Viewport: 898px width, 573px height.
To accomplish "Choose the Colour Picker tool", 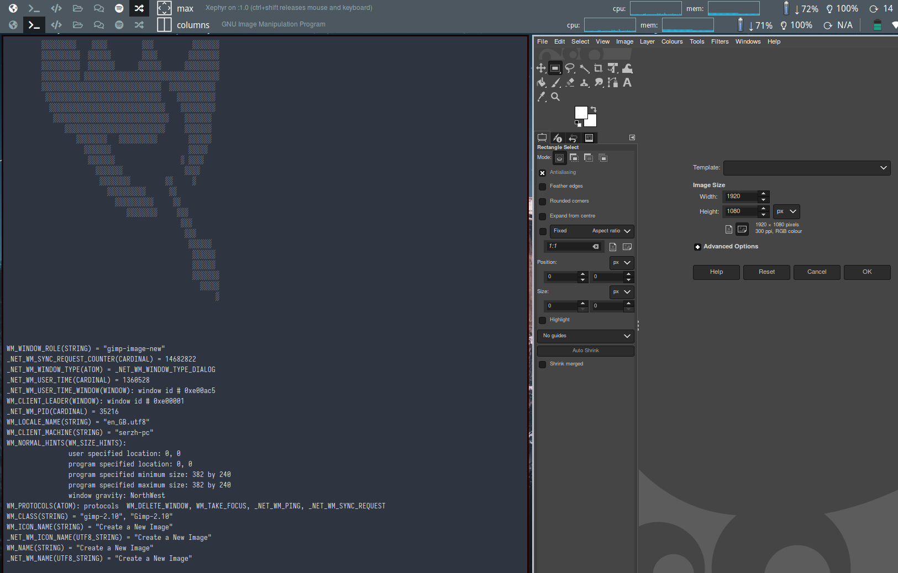I will [541, 97].
